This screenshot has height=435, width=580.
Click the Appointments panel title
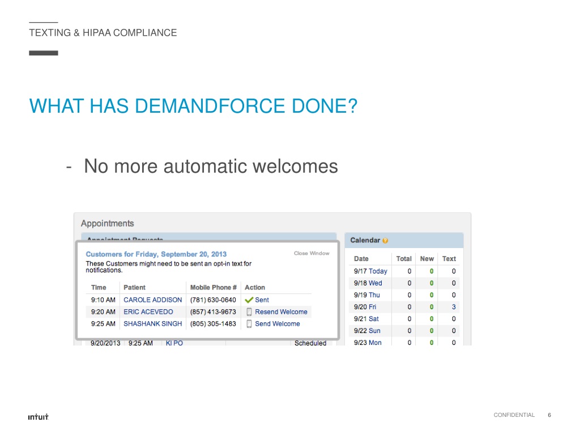click(107, 223)
